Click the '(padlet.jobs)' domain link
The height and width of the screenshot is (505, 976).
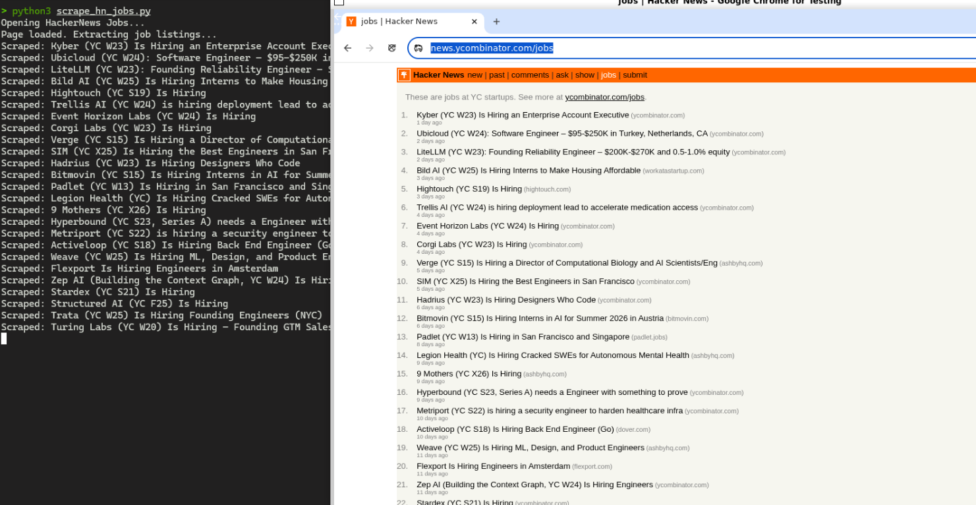(x=650, y=338)
